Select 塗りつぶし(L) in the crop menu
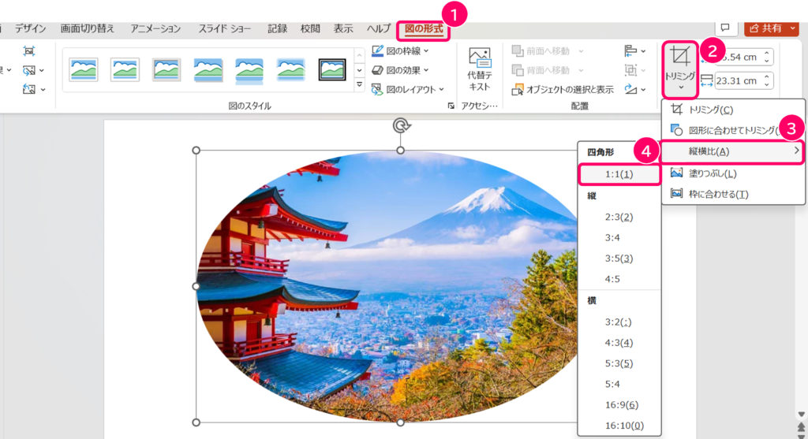This screenshot has width=808, height=439. coord(733,173)
